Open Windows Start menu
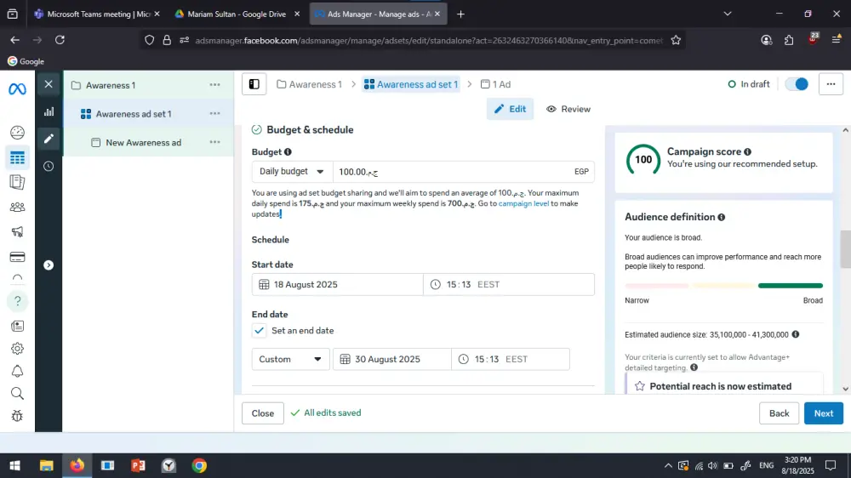 pyautogui.click(x=15, y=465)
